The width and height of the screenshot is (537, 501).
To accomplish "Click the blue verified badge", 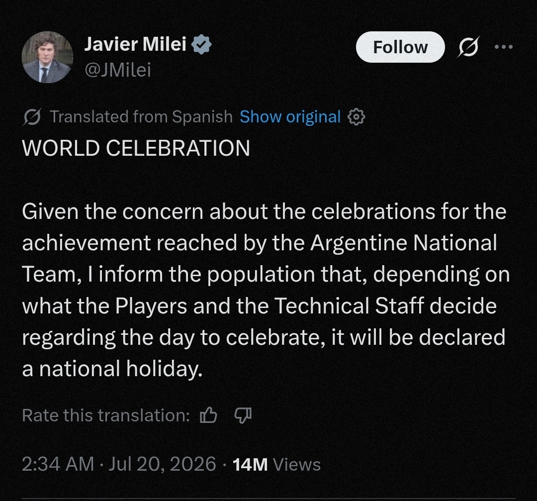I will (x=201, y=45).
